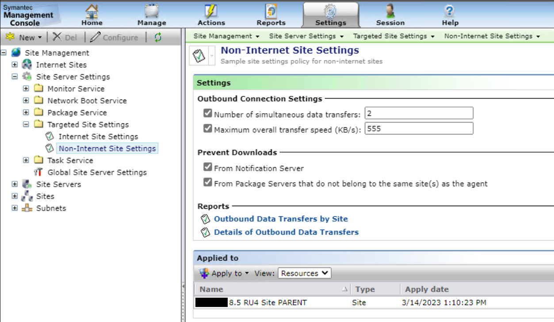
Task: Click the green refresh icon in tree toolbar
Action: 158,38
